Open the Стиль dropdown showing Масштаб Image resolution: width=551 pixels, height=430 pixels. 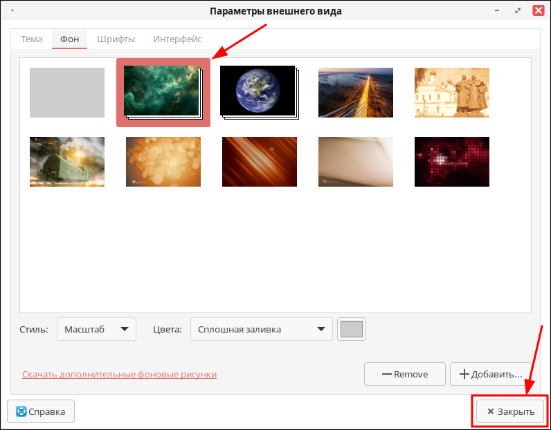pyautogui.click(x=96, y=330)
